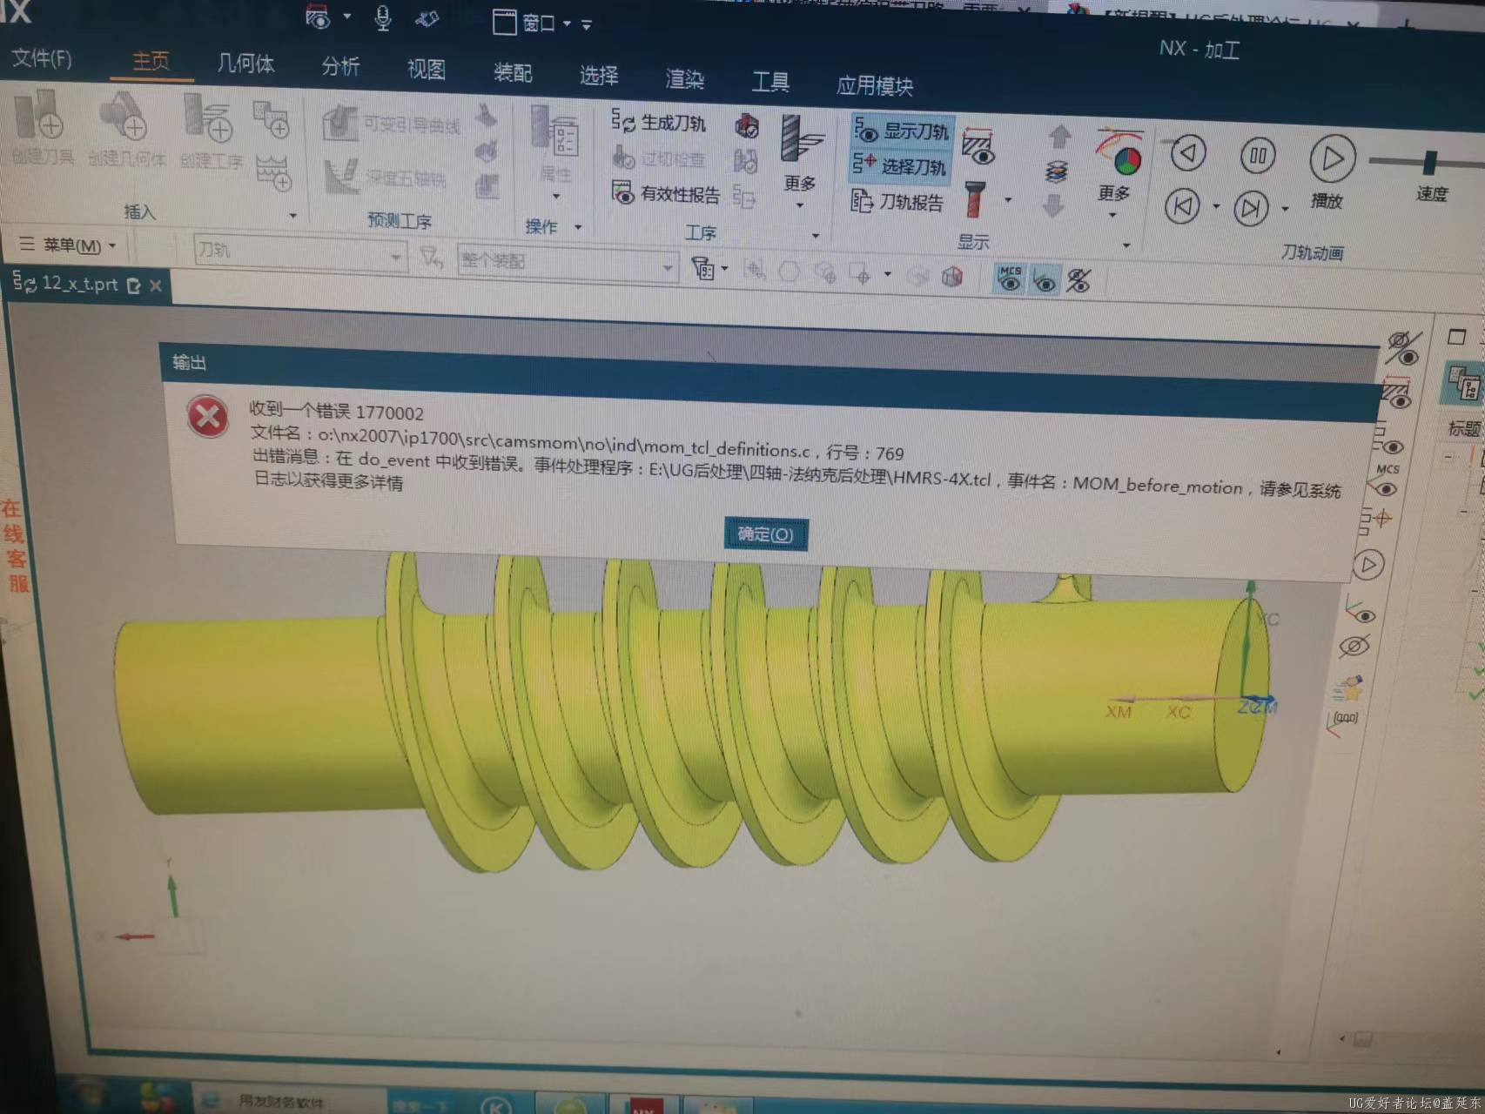This screenshot has width=1485, height=1114.
Task: Click the percent hide/show toolbar icon
Action: (x=1078, y=281)
